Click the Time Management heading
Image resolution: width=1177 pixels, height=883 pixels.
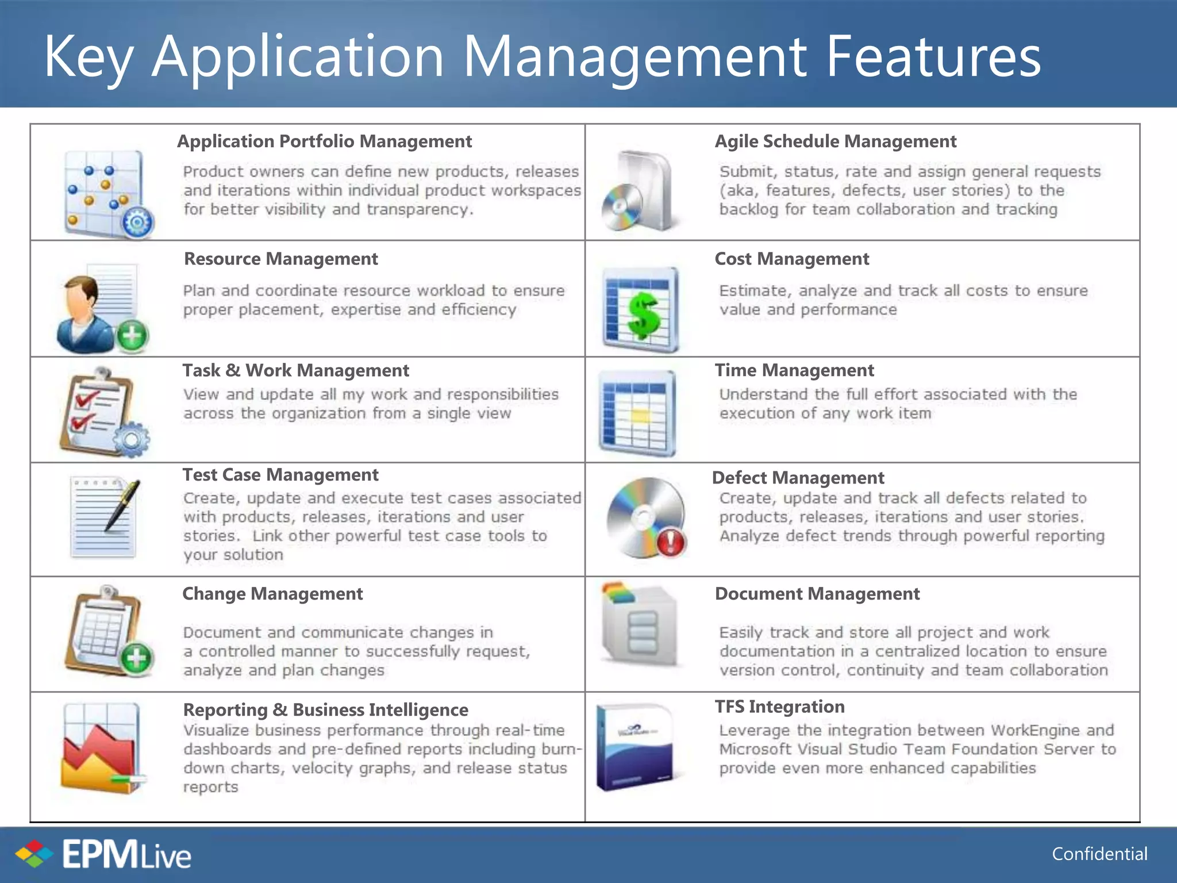[x=794, y=370]
